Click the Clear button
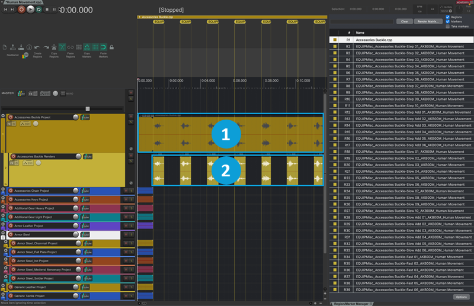This screenshot has height=306, width=474. click(403, 21)
